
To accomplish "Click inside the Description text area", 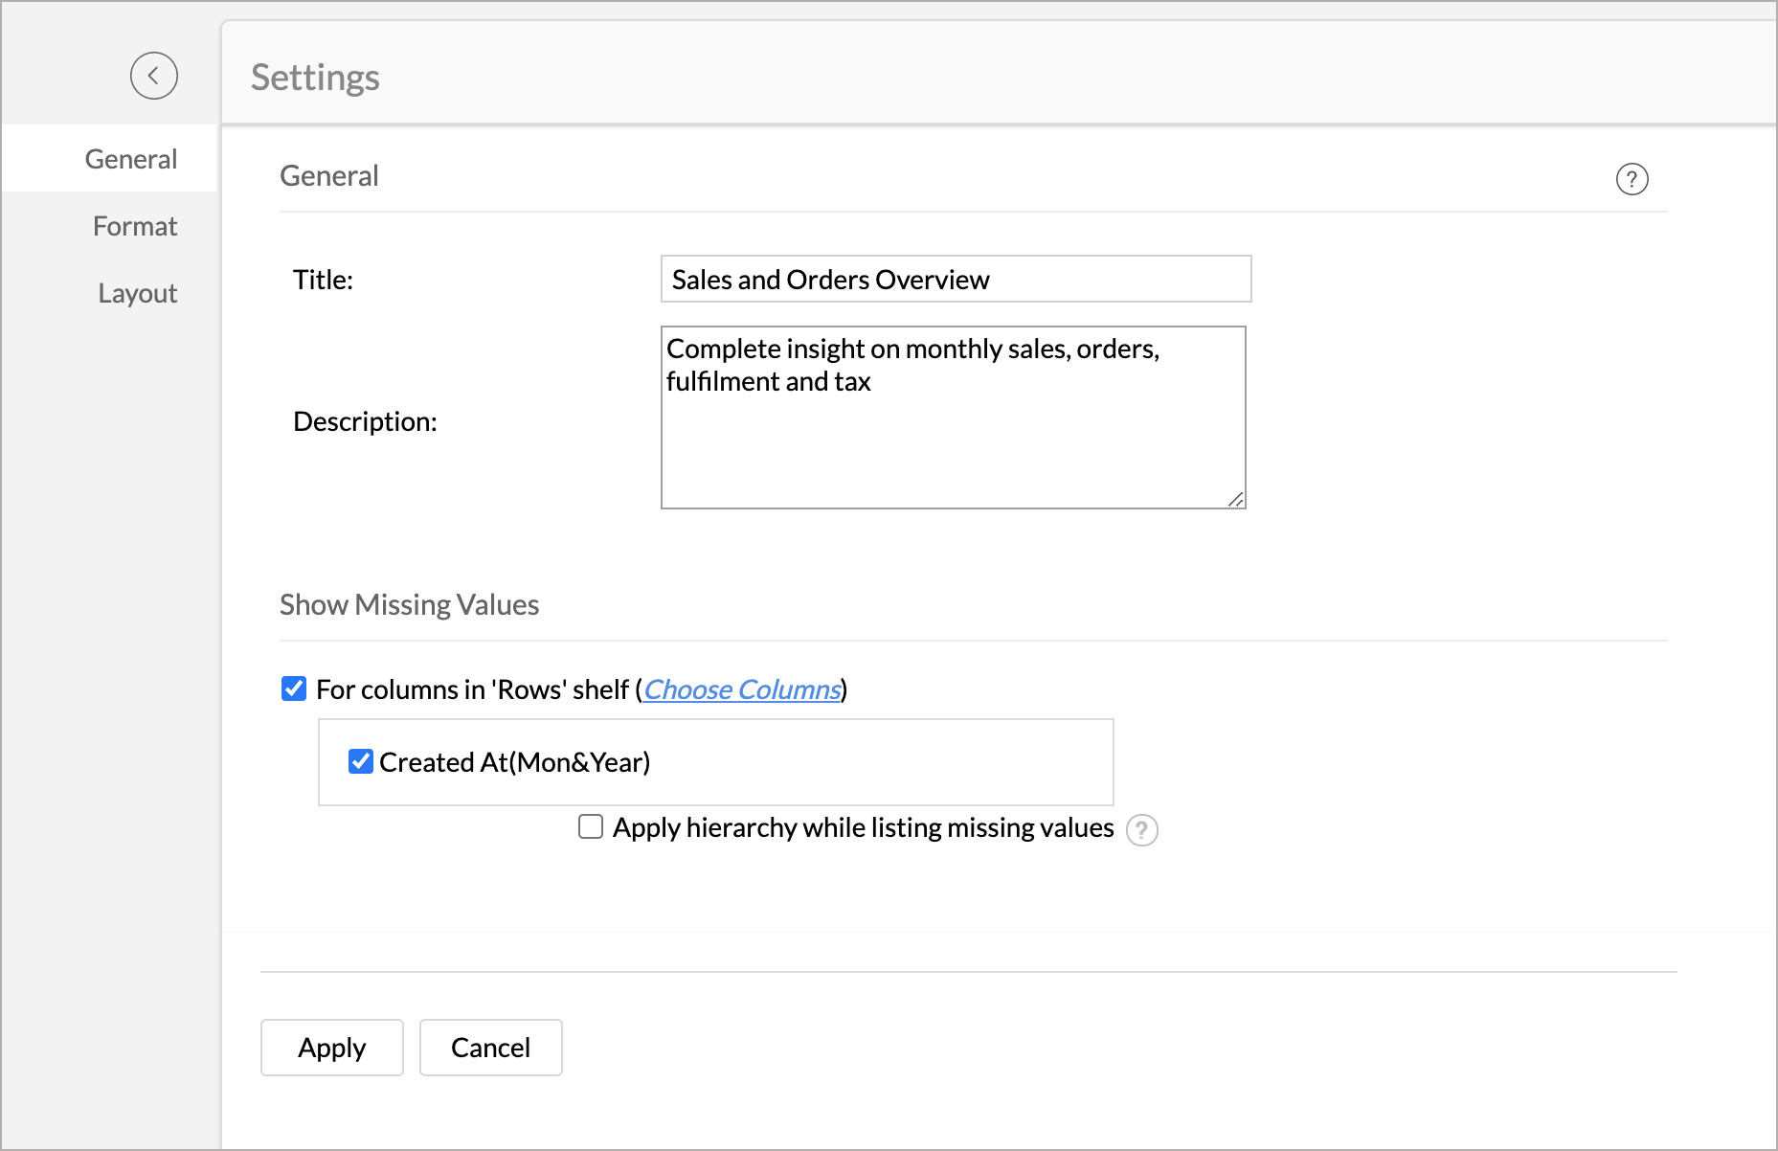I will [953, 440].
